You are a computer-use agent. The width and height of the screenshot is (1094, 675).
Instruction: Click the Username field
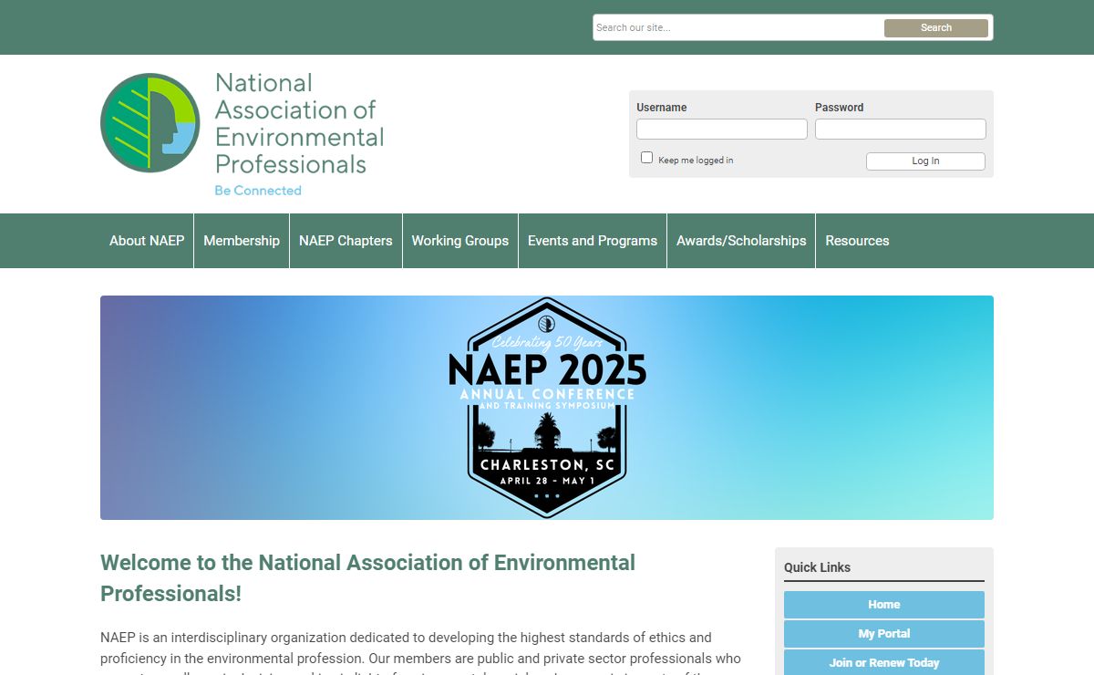(x=722, y=130)
